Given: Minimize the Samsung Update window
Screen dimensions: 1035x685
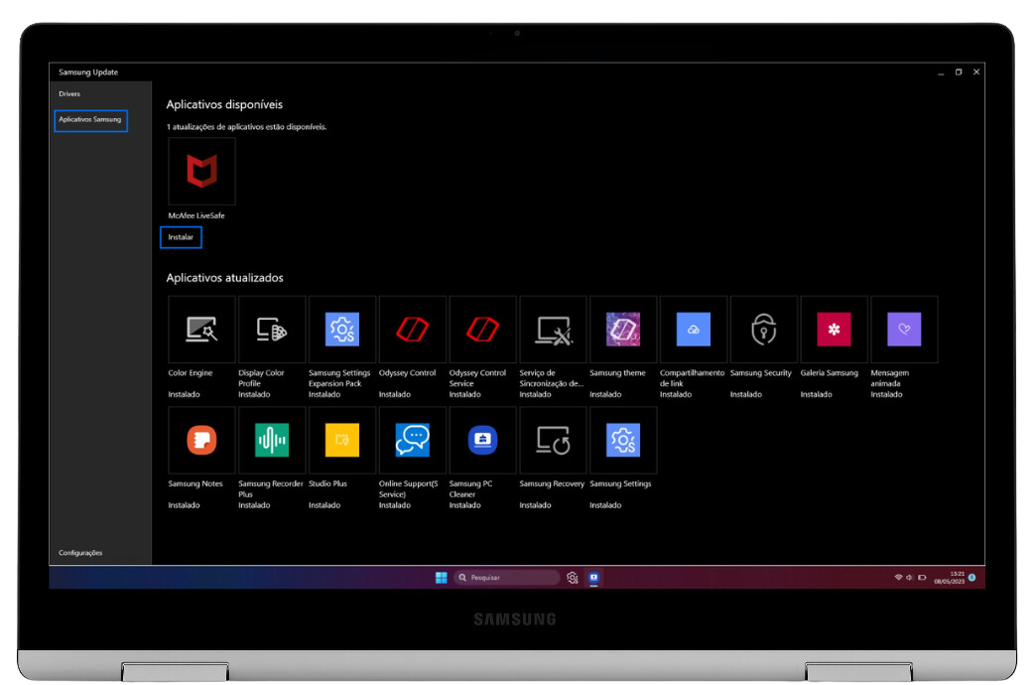Looking at the screenshot, I should (x=941, y=72).
